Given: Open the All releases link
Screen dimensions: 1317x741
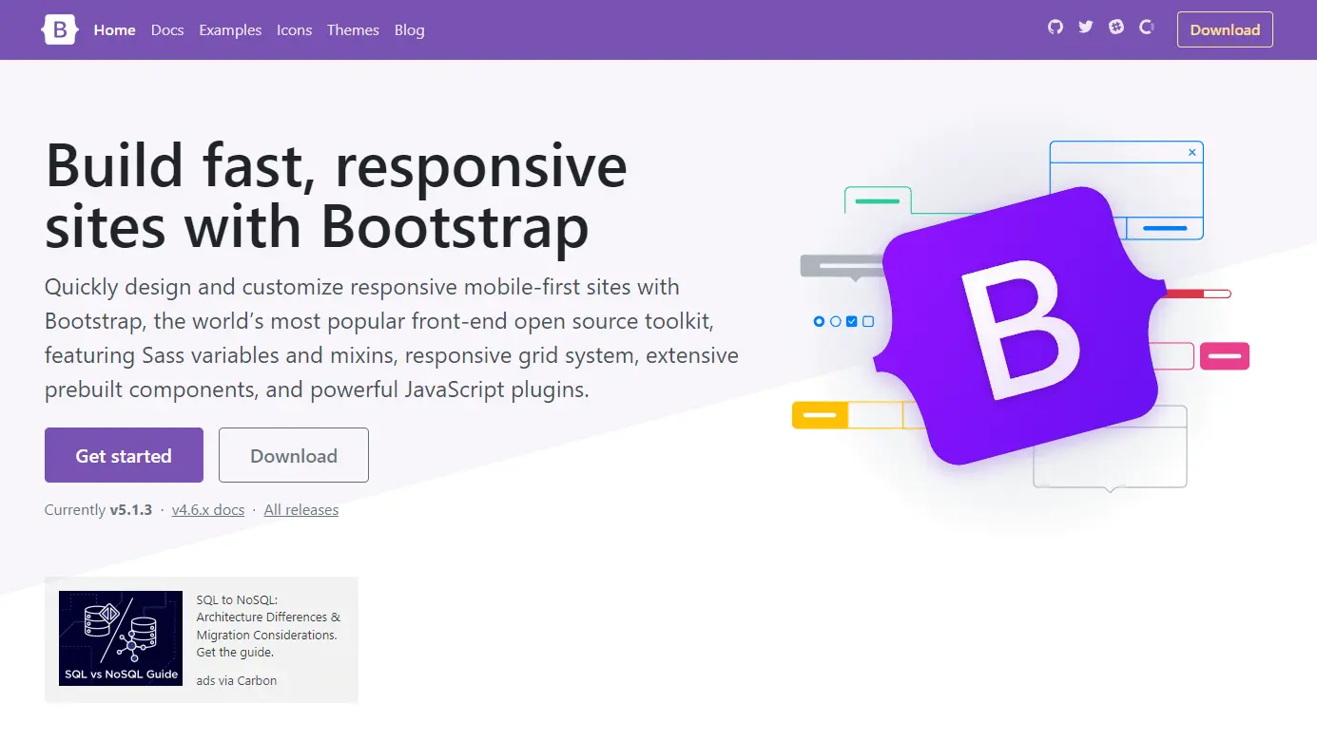Looking at the screenshot, I should point(301,510).
